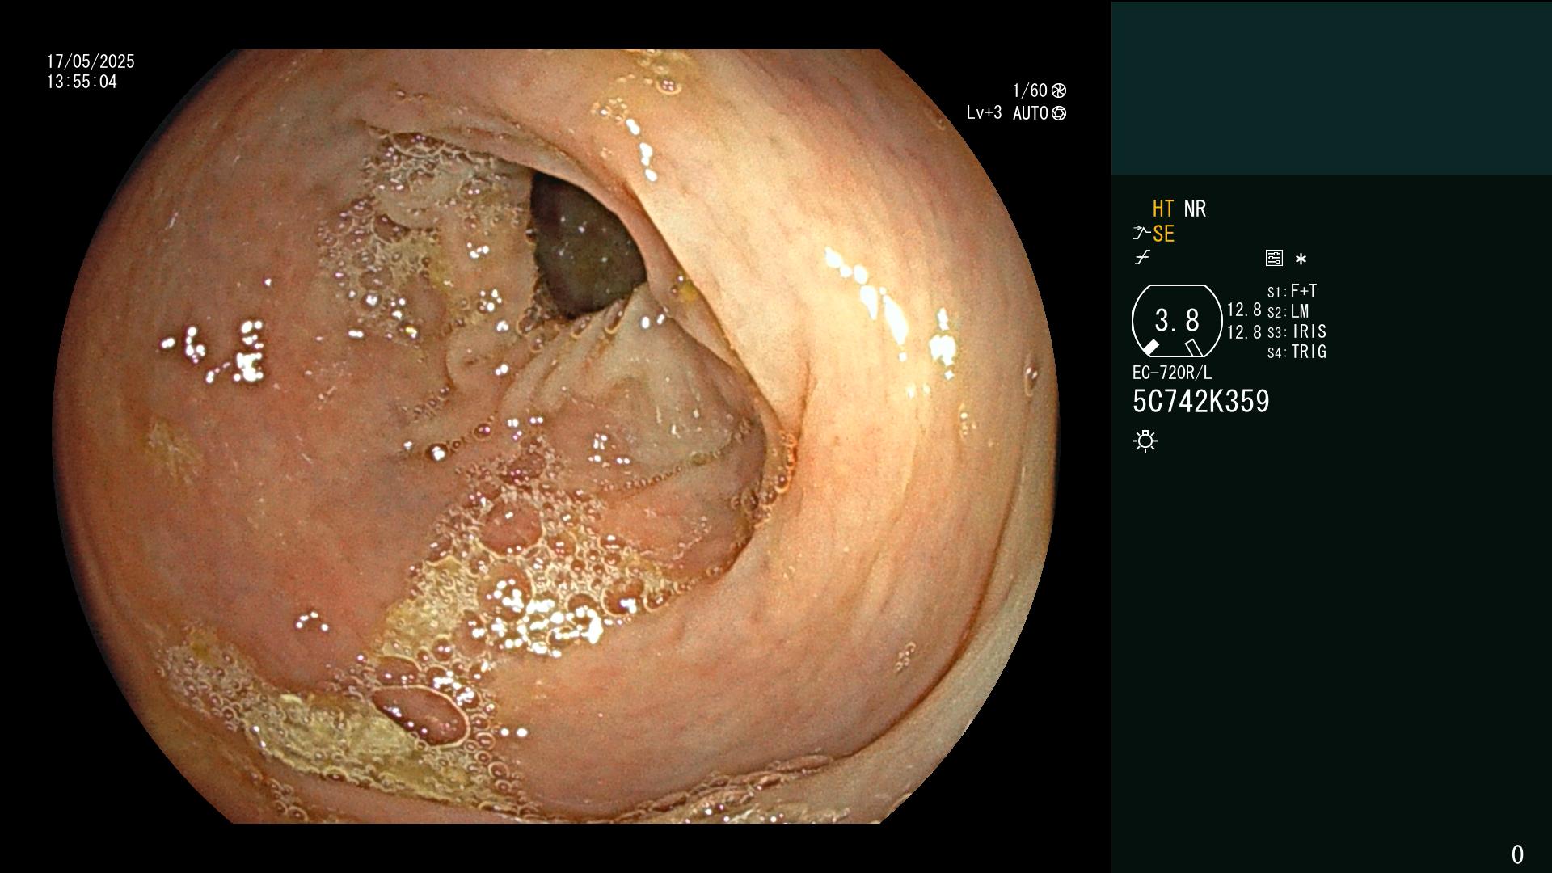Screen dimensions: 1552x873
Task: Click the S2: LM switch assignment
Action: (1288, 312)
